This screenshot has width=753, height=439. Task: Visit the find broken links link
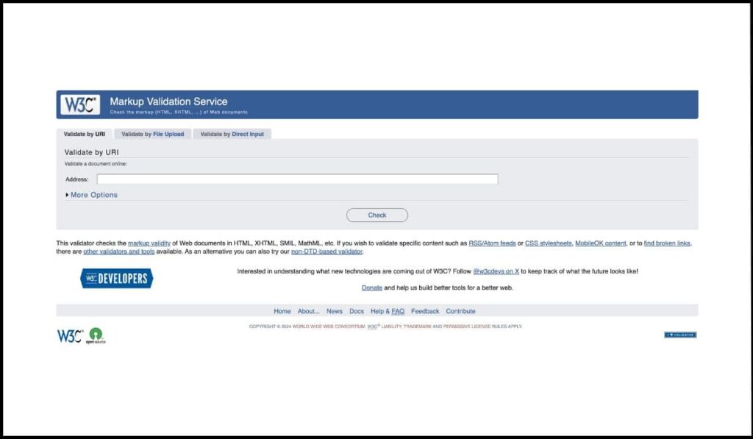tap(667, 243)
